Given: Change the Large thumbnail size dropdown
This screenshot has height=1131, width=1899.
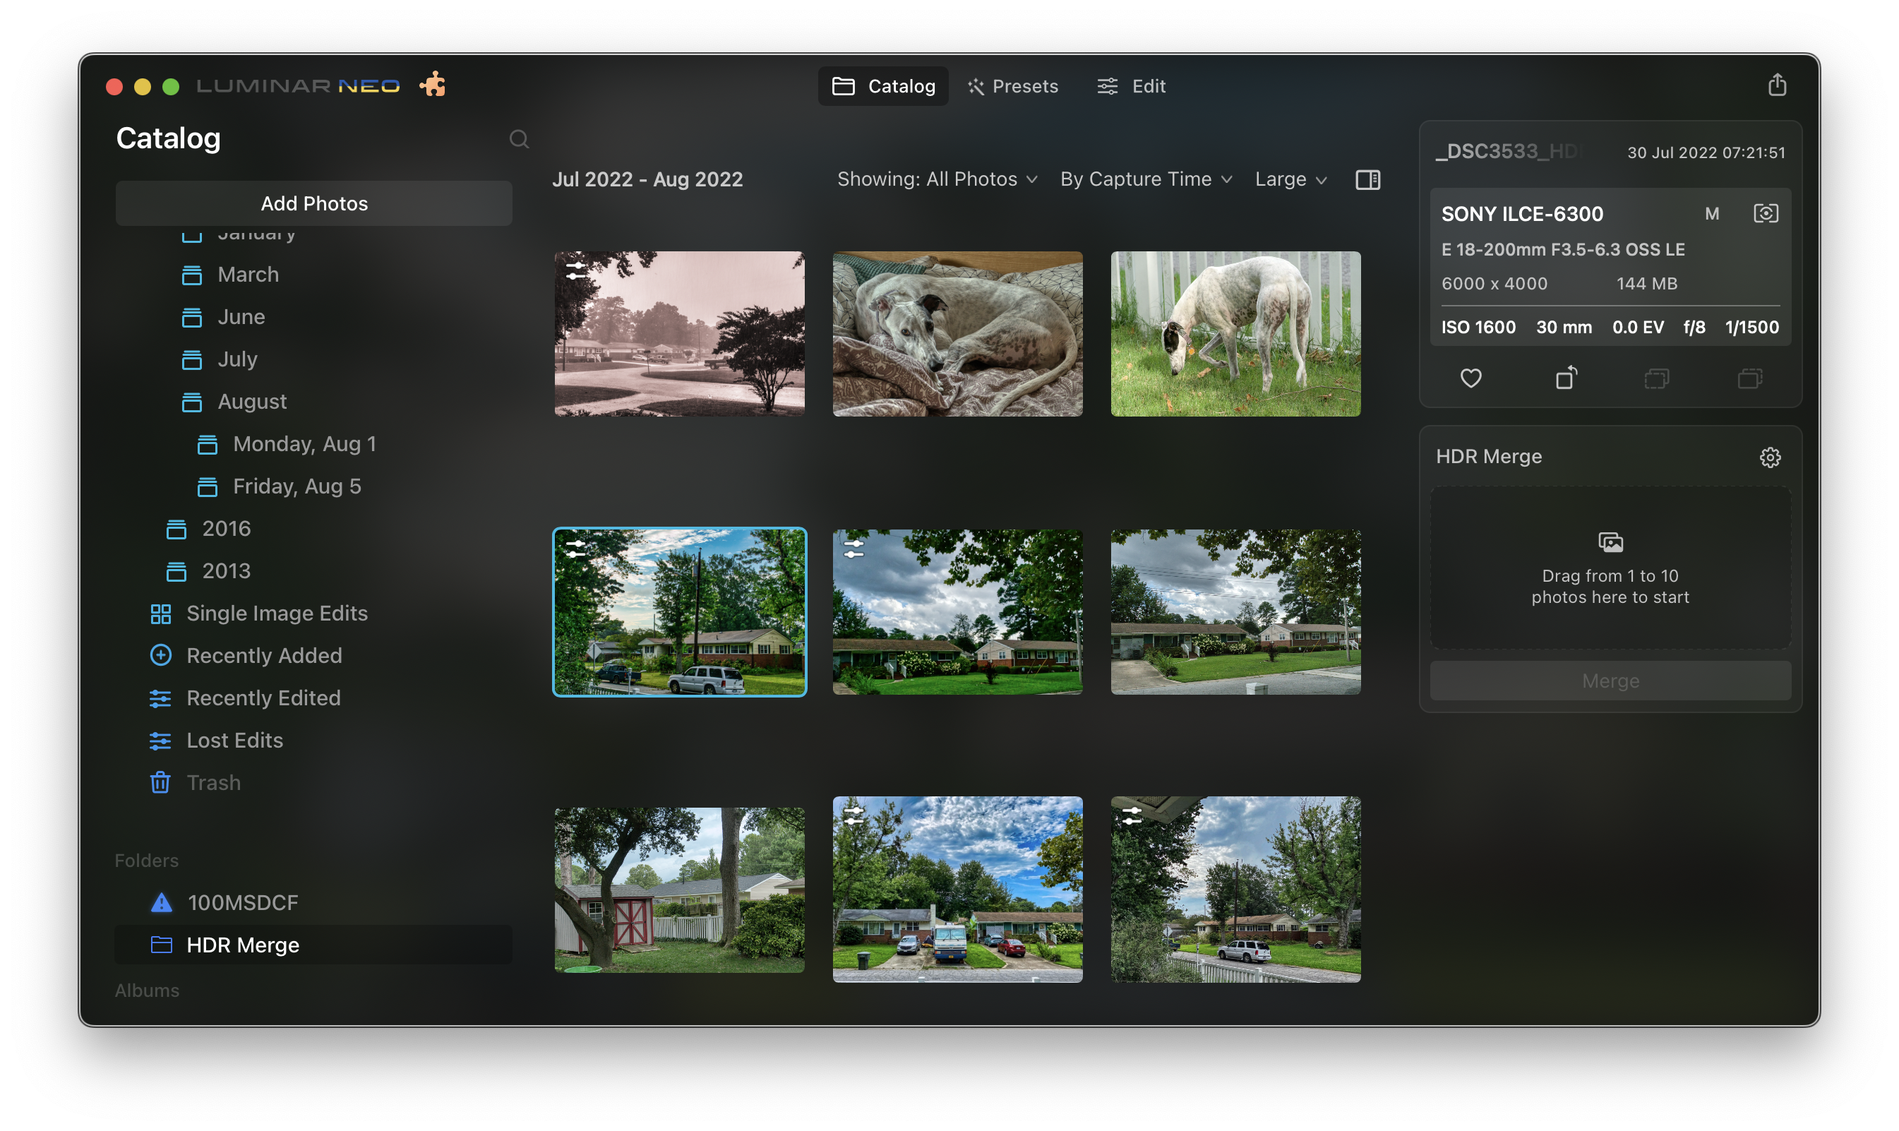Looking at the screenshot, I should click(1290, 180).
